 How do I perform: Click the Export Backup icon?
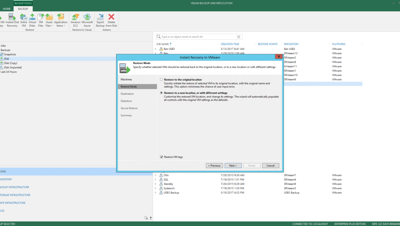tap(100, 17)
